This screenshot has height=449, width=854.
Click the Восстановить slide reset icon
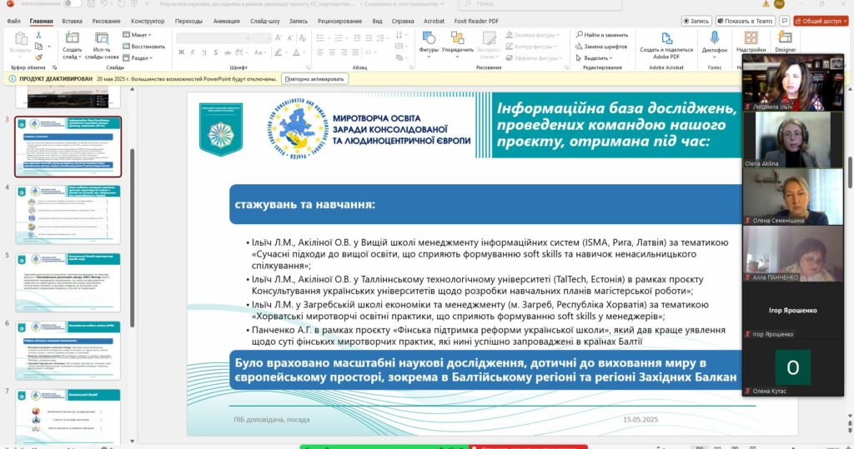click(127, 47)
